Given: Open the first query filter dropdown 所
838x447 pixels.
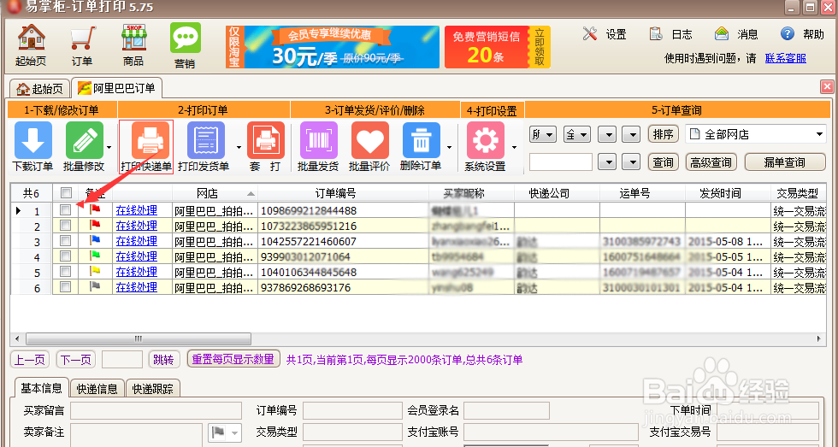Looking at the screenshot, I should [x=542, y=134].
